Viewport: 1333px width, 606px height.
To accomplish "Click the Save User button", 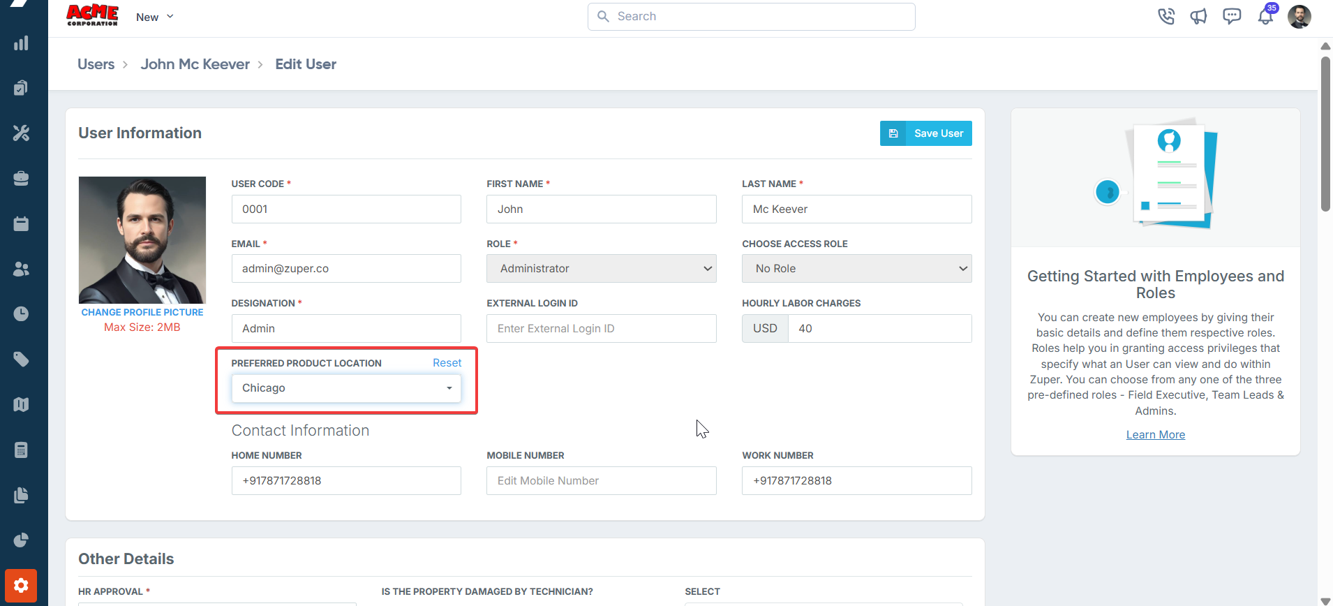I will tap(925, 133).
